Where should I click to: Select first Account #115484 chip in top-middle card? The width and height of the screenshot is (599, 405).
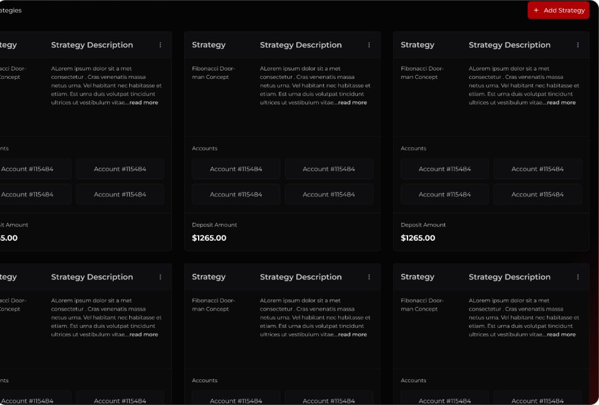pos(236,169)
